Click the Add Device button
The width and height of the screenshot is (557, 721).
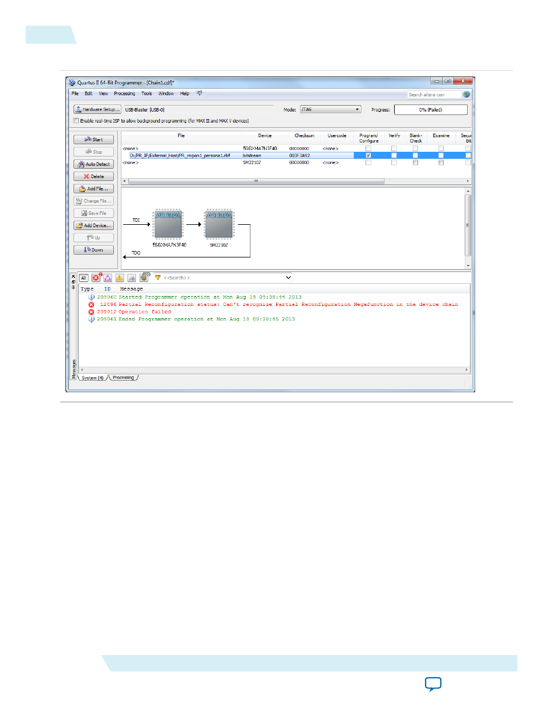point(94,225)
